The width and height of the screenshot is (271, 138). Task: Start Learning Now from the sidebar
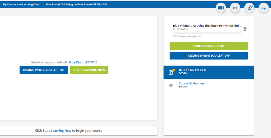(209, 46)
